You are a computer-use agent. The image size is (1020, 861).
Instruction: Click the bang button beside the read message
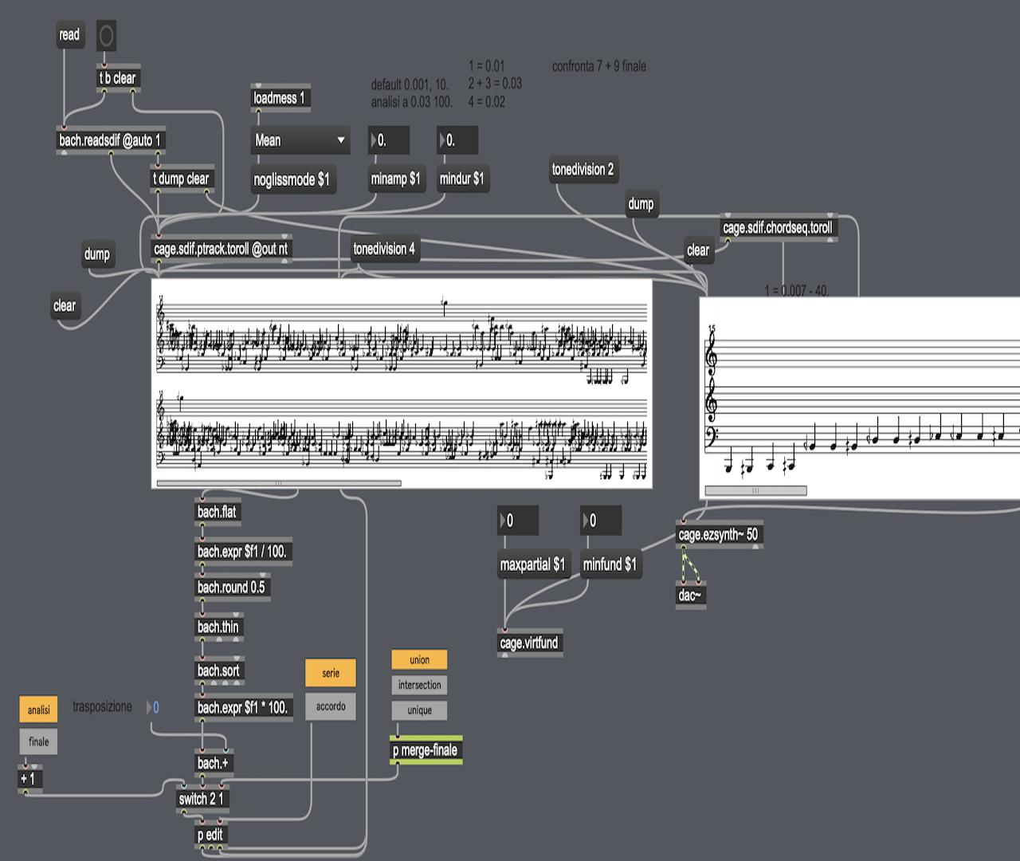point(106,36)
